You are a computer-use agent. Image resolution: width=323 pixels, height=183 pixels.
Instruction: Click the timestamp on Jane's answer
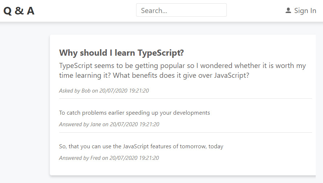click(134, 124)
